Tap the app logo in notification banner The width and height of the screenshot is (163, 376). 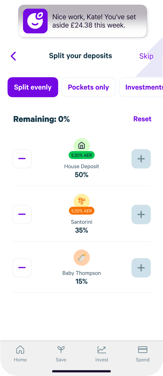point(35,21)
